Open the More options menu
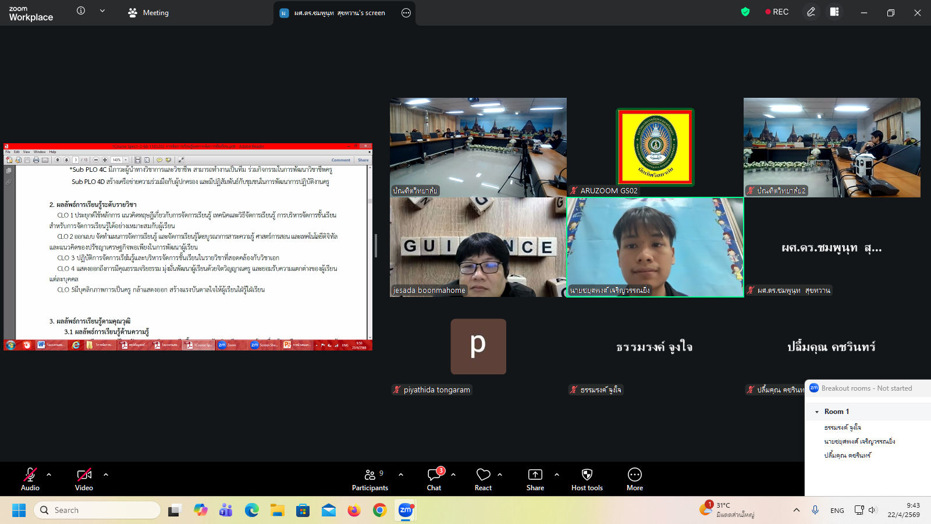 (x=634, y=479)
